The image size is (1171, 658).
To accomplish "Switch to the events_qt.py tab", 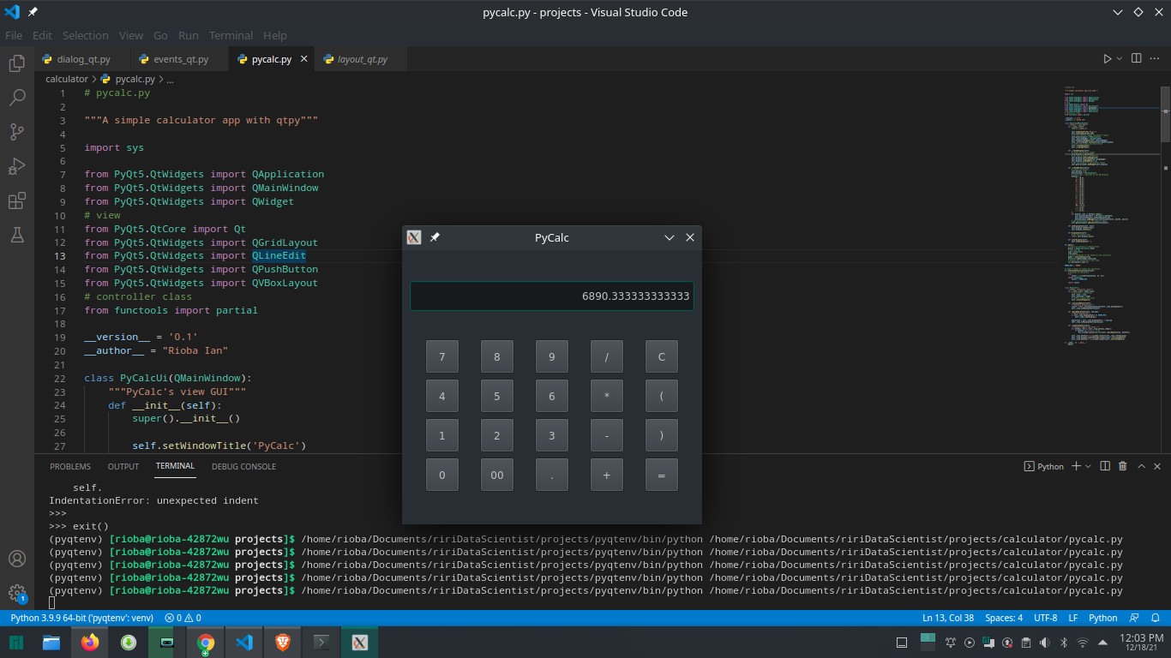I will pos(180,59).
